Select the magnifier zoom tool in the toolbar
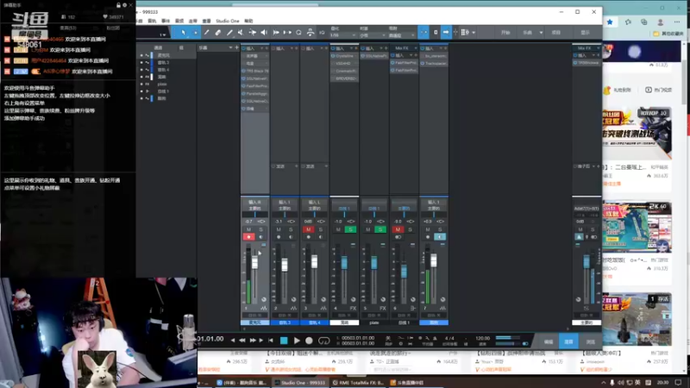 click(298, 33)
